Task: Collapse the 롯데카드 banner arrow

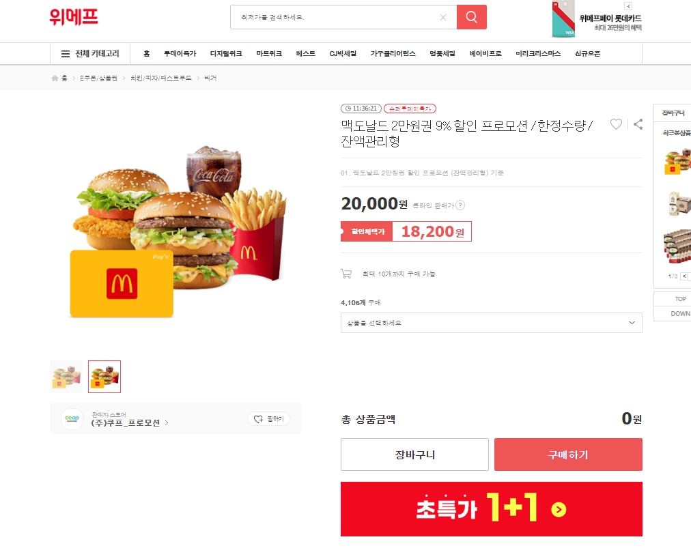Action: tap(628, 6)
